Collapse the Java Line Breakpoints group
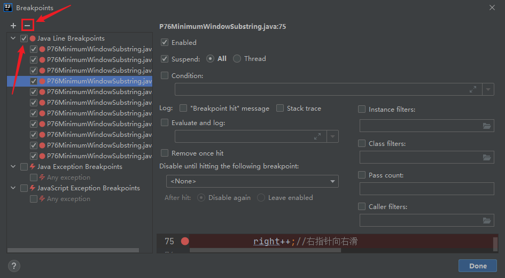 coord(13,38)
